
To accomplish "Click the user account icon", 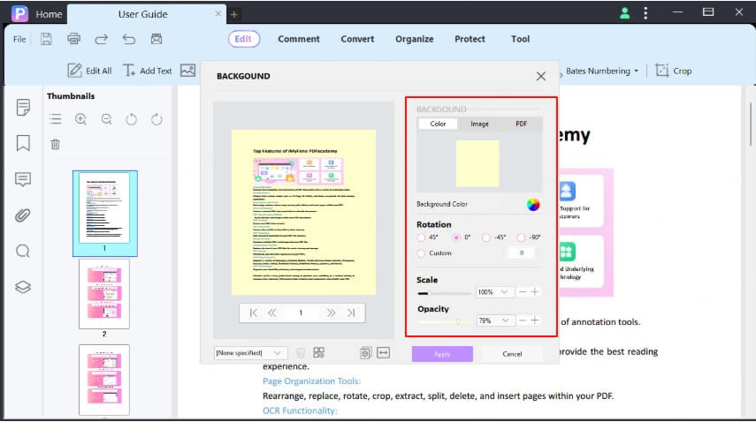I will click(x=624, y=13).
